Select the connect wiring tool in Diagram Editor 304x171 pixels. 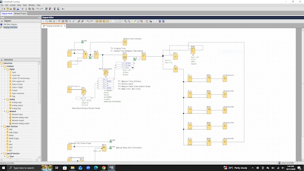tap(47, 21)
